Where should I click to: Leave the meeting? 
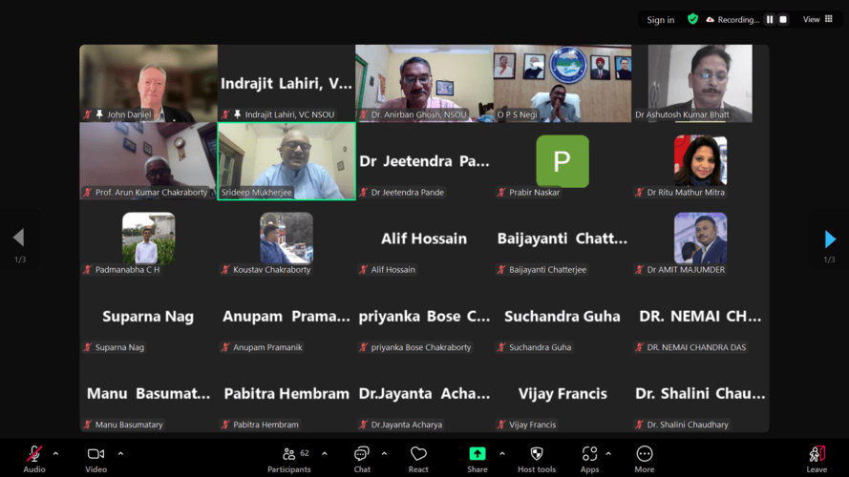pyautogui.click(x=817, y=455)
